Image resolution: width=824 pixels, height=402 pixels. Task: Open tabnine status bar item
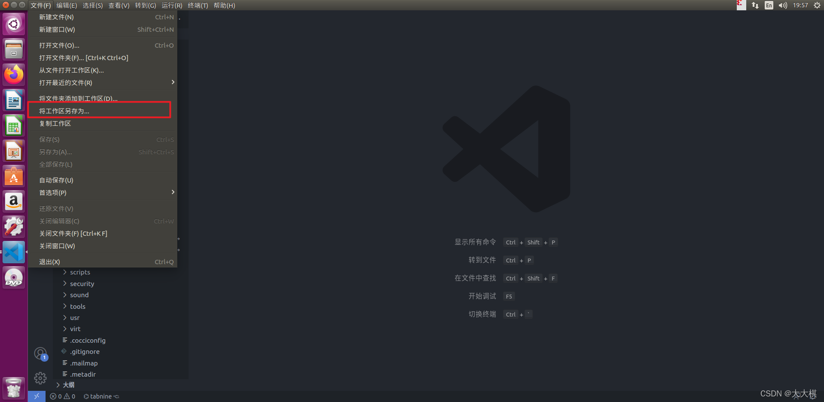click(101, 396)
